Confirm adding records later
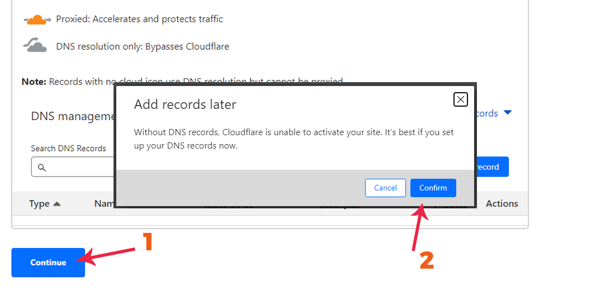 (433, 188)
